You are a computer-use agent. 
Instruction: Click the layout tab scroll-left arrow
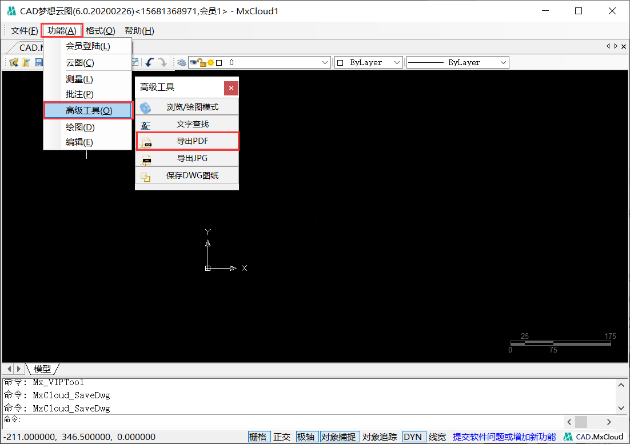click(x=9, y=369)
